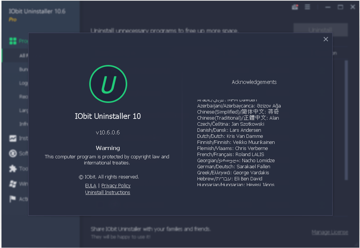The image size is (360, 248).
Task: Select the Hebrew Eli Ben David line
Action: pos(230,178)
